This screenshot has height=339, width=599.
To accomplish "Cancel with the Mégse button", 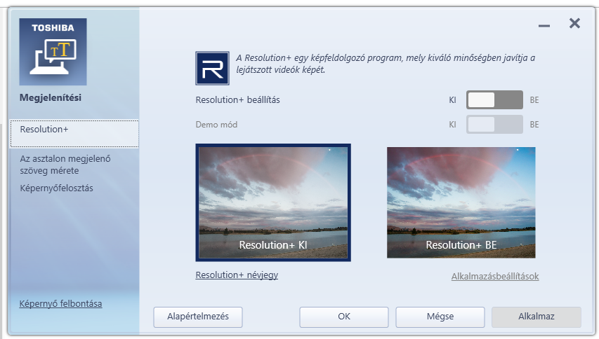I will click(440, 317).
